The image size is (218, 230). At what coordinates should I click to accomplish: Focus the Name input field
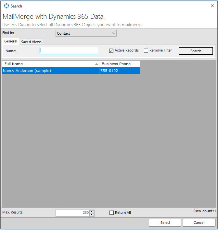click(x=69, y=51)
